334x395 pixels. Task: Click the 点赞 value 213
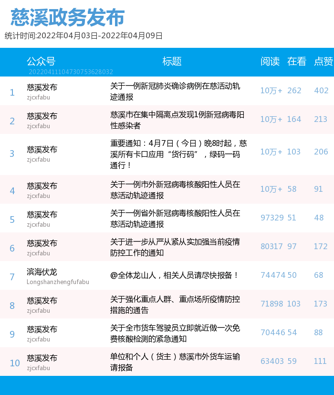321,120
